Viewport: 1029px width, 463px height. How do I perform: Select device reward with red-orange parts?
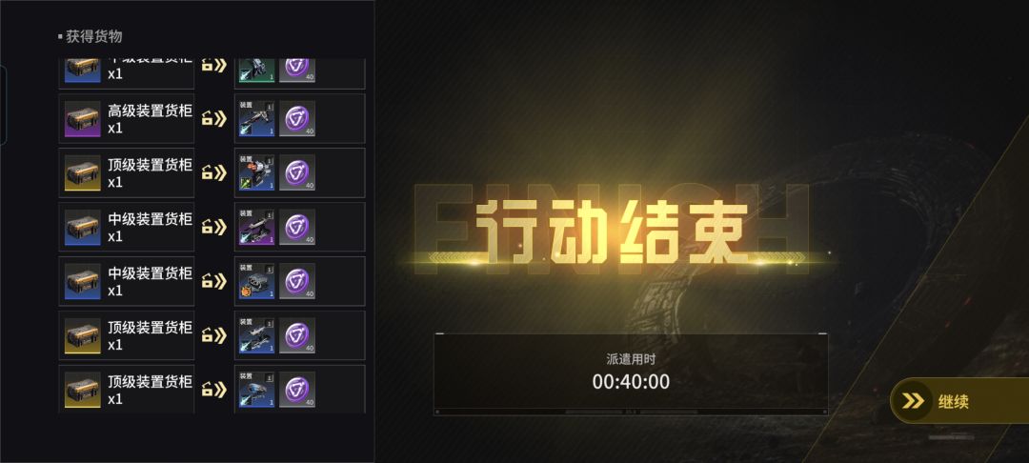pyautogui.click(x=256, y=173)
